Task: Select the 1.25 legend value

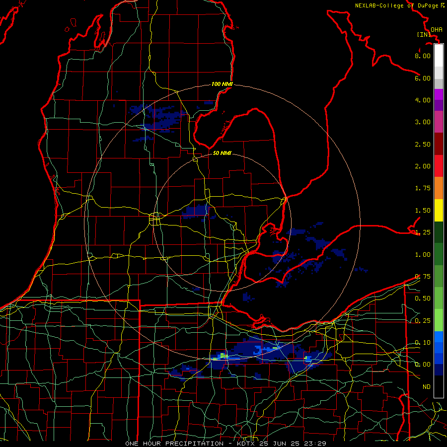Action: pyautogui.click(x=423, y=232)
